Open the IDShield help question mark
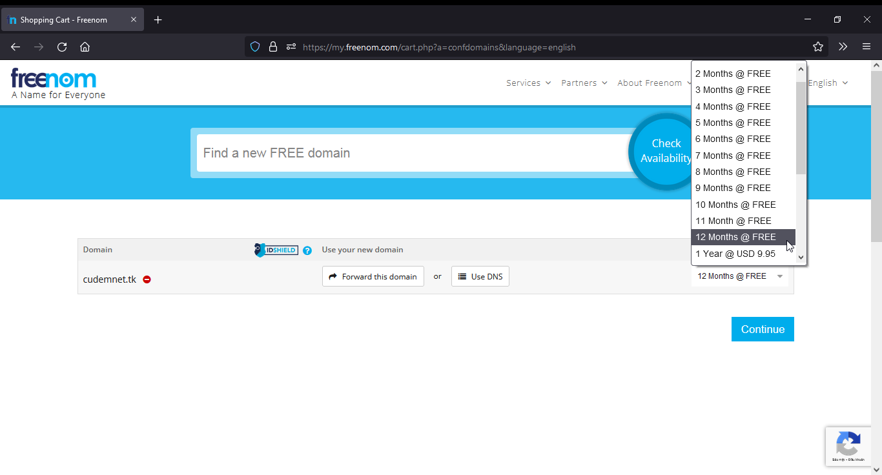Screen dimensions: 882x475 (307, 250)
